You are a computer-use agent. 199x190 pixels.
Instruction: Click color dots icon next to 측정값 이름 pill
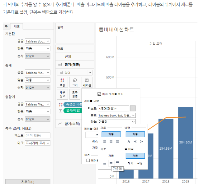click(x=60, y=105)
